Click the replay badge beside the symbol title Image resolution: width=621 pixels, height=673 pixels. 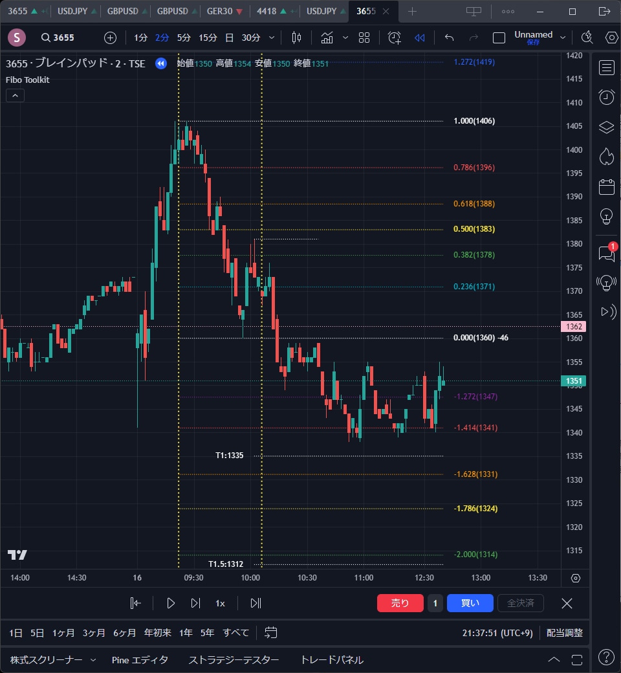(161, 63)
